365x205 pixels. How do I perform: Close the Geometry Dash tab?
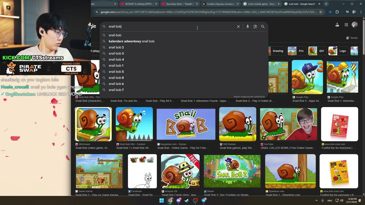tap(197, 4)
